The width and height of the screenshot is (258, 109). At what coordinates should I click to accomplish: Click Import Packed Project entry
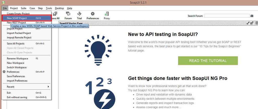click(x=19, y=33)
